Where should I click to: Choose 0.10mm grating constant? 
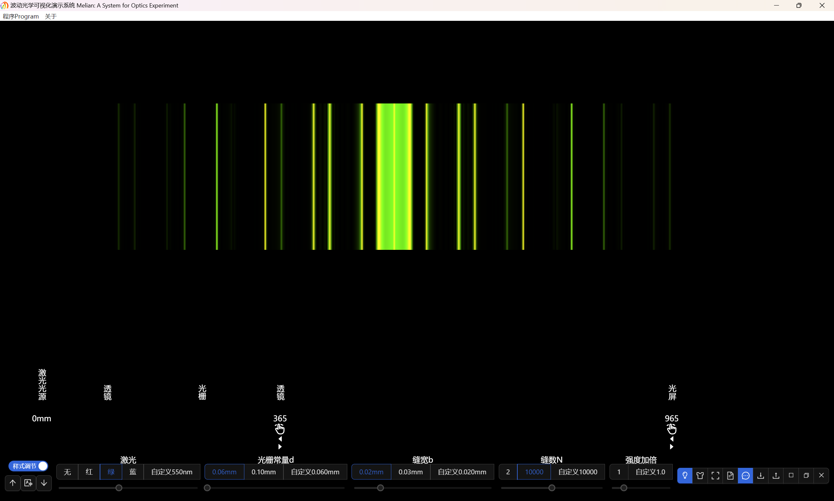[263, 472]
